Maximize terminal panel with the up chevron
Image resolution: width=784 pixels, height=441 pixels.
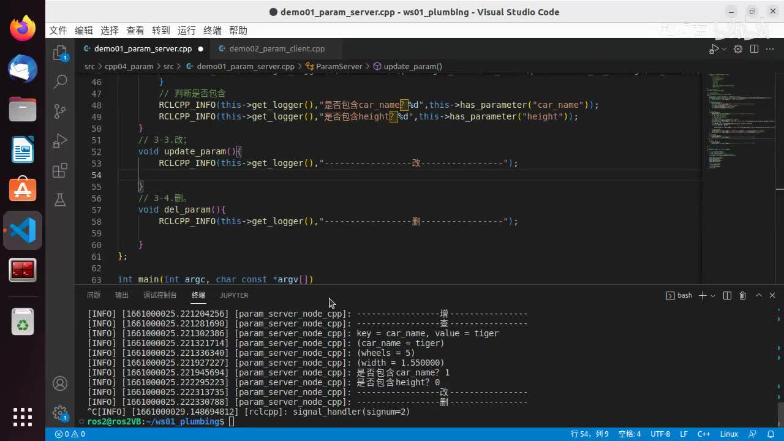pos(758,295)
